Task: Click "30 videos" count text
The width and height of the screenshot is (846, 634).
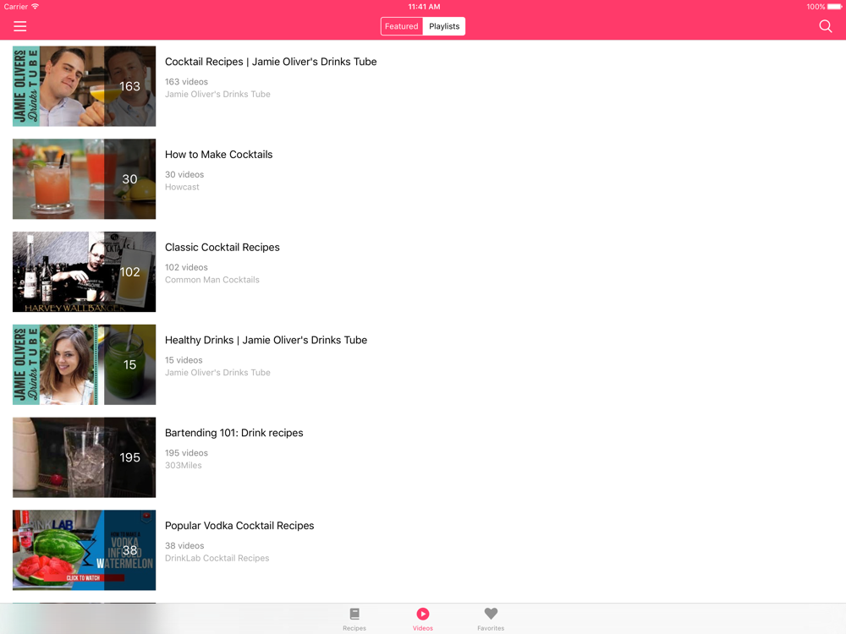Action: coord(184,175)
